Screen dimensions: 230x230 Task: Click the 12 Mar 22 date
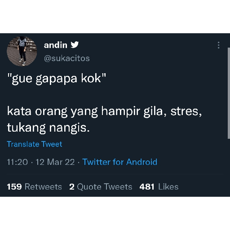(55, 162)
